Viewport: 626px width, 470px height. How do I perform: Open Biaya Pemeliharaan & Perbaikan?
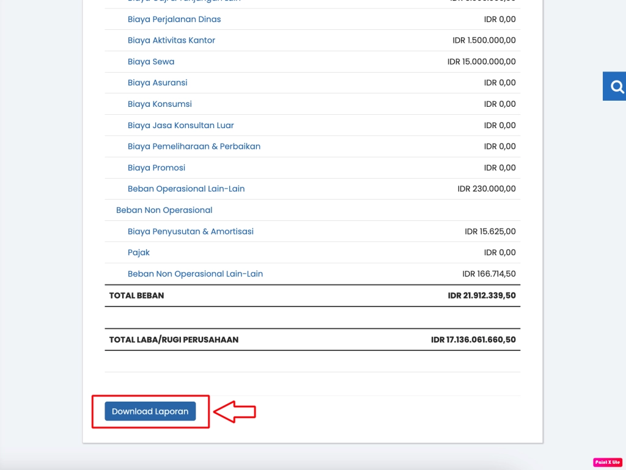click(194, 146)
